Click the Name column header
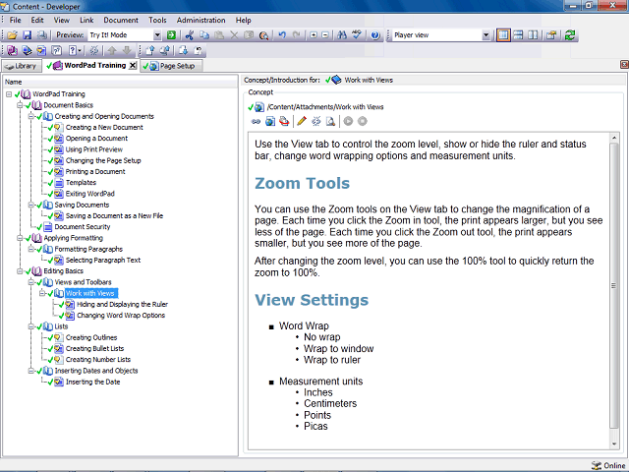The width and height of the screenshot is (629, 472). [120, 82]
